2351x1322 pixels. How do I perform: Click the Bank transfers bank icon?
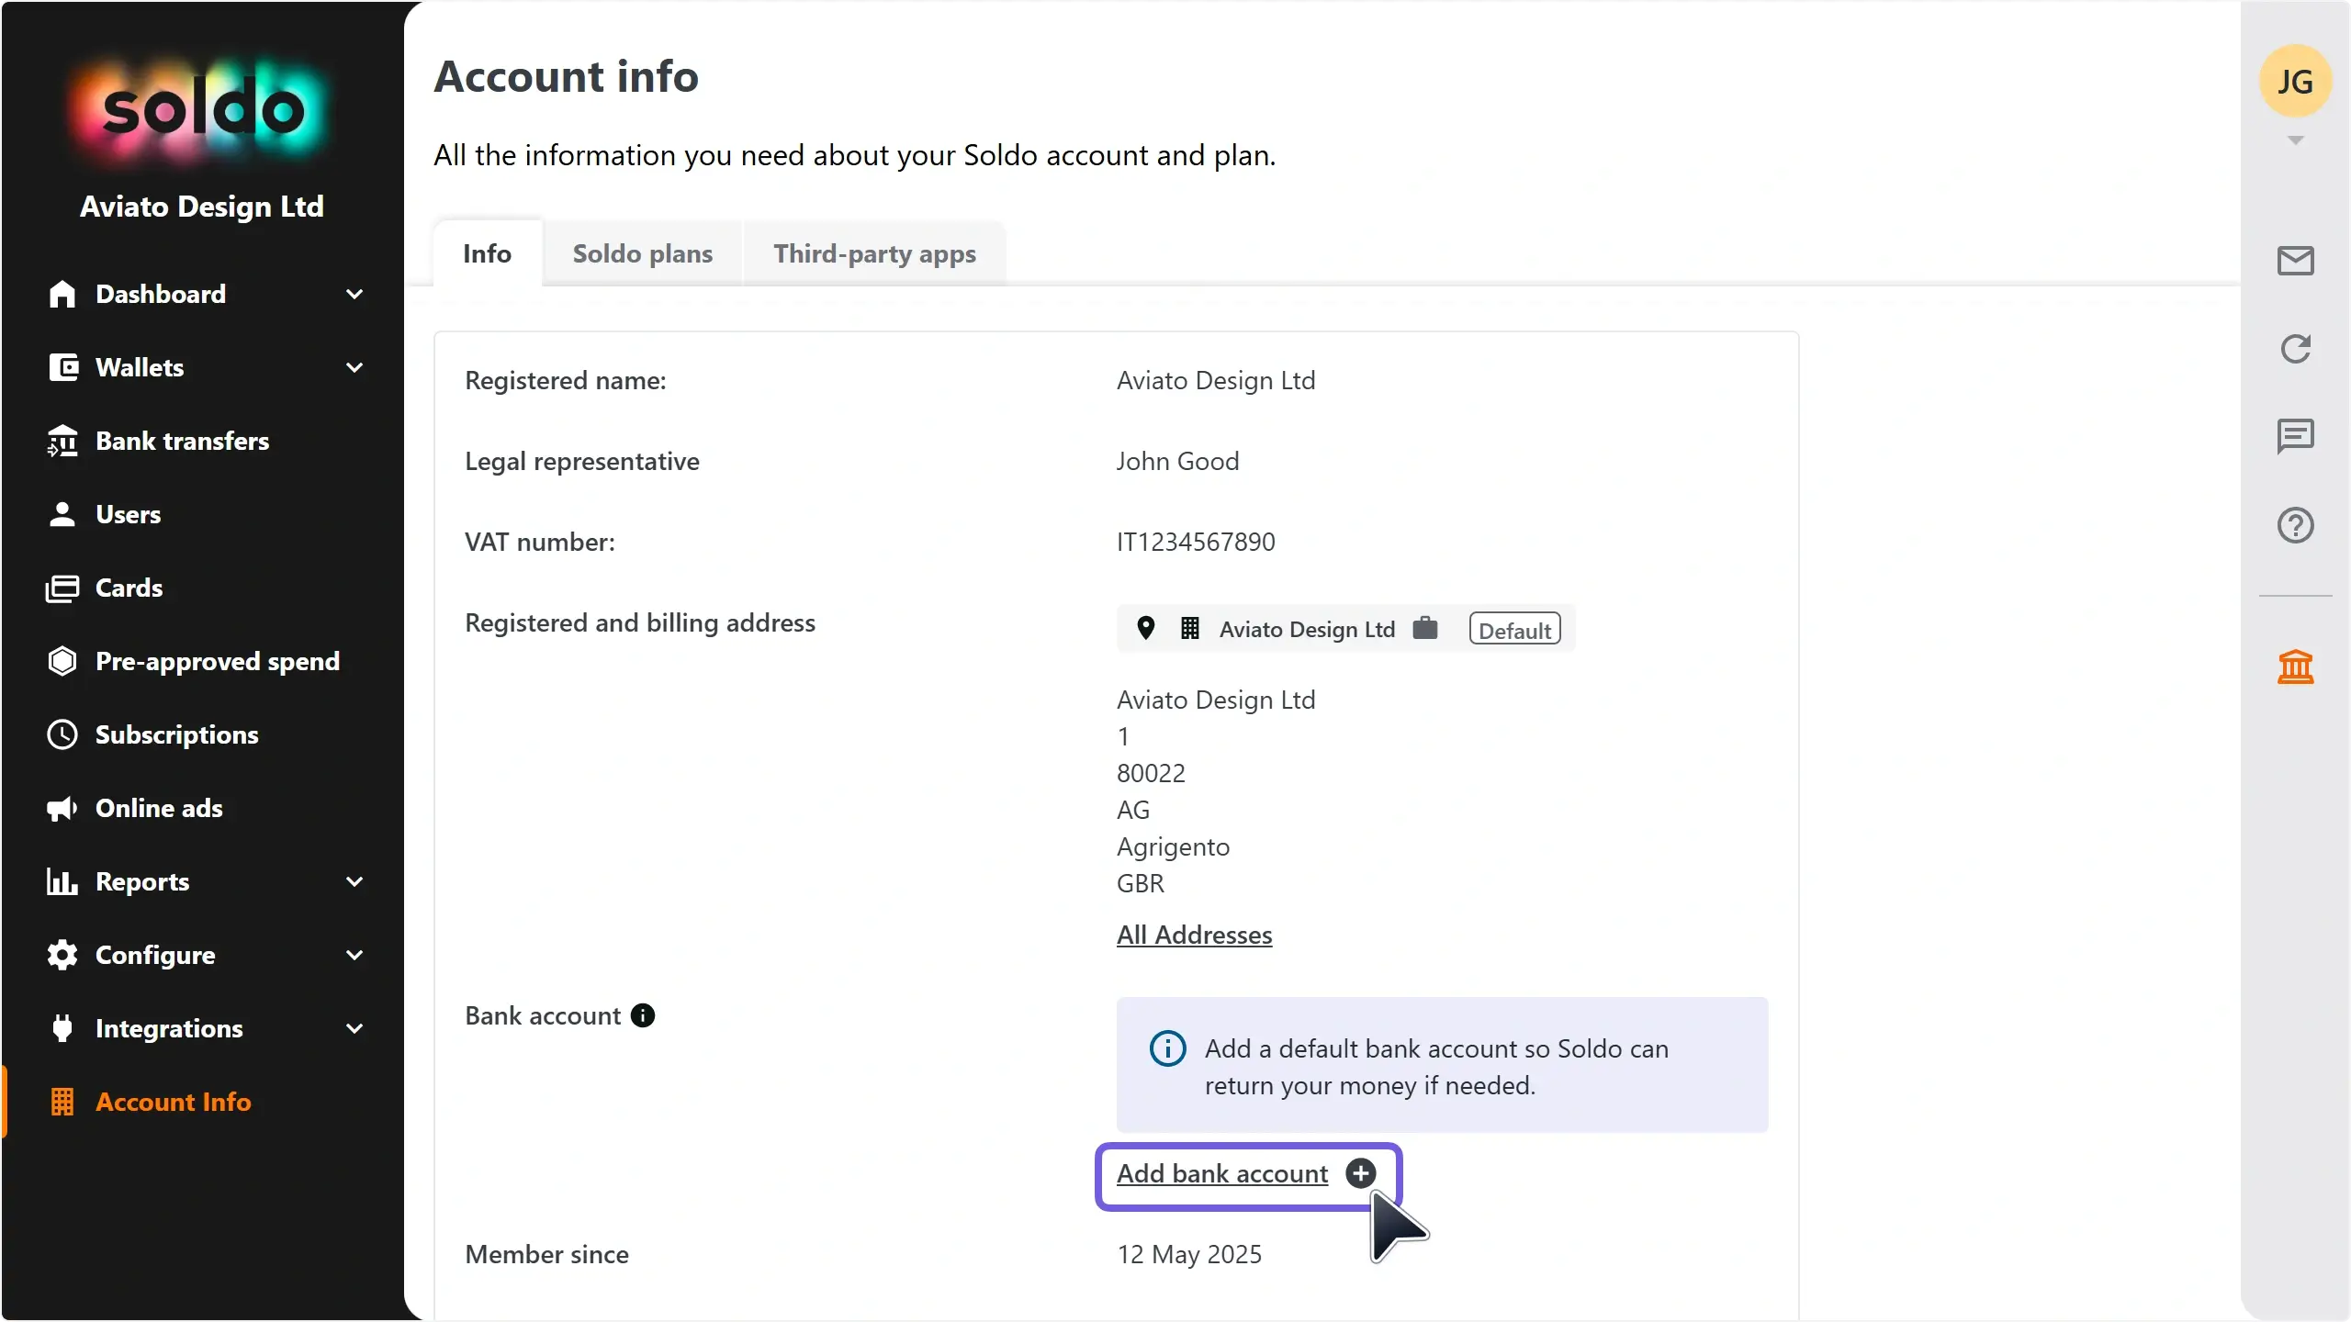tap(62, 441)
